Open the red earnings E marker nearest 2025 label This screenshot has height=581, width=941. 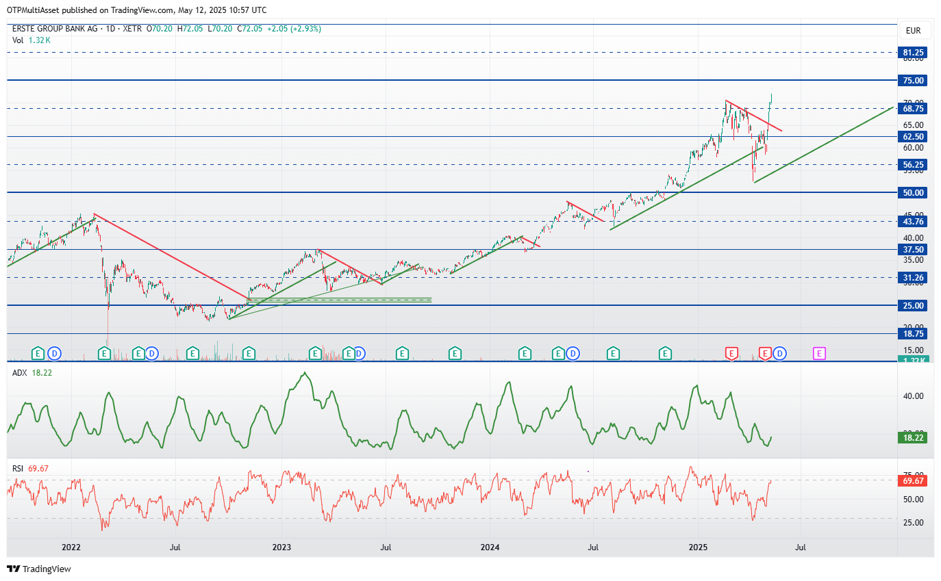click(x=731, y=353)
